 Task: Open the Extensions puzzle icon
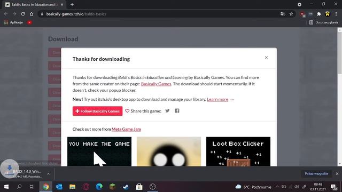pyautogui.click(x=319, y=14)
